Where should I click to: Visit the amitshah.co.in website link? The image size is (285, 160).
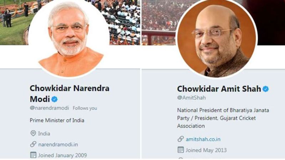(203, 139)
